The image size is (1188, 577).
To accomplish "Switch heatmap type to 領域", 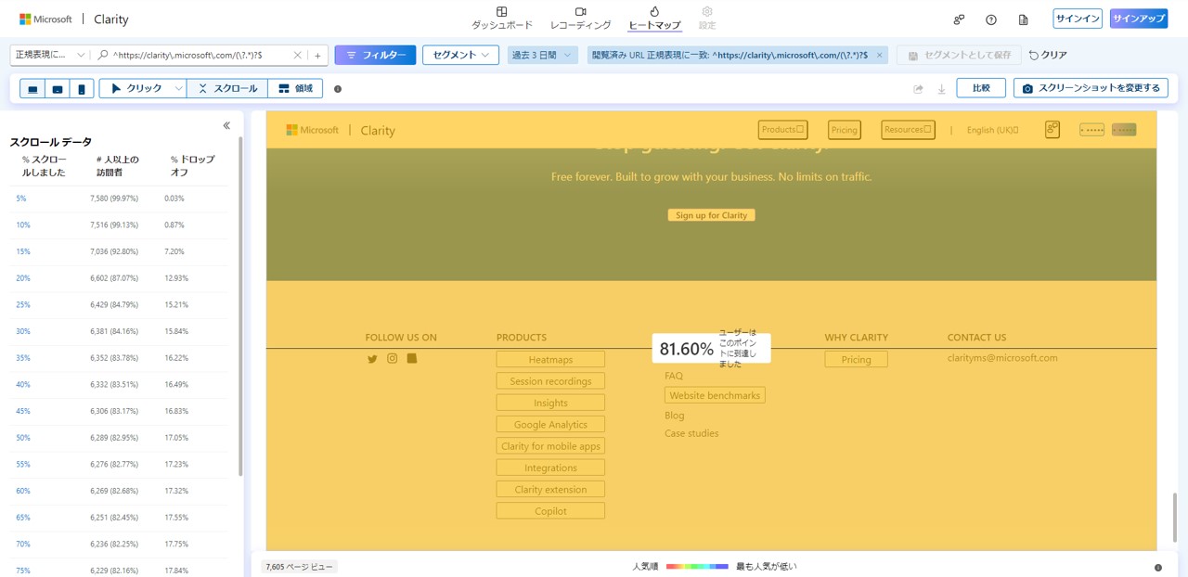I will pos(295,89).
